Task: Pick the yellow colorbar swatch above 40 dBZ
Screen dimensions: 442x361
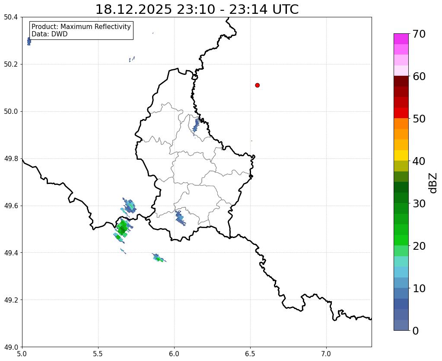Action: [x=401, y=155]
